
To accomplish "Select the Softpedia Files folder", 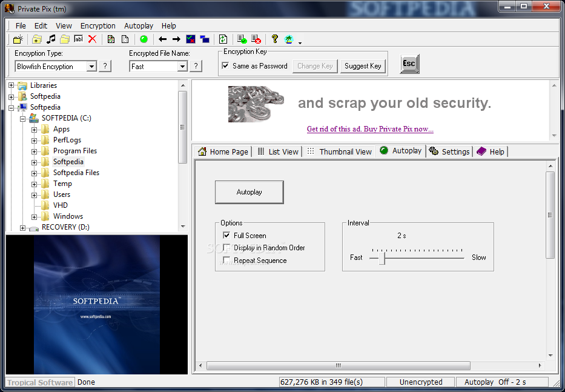I will (x=76, y=173).
